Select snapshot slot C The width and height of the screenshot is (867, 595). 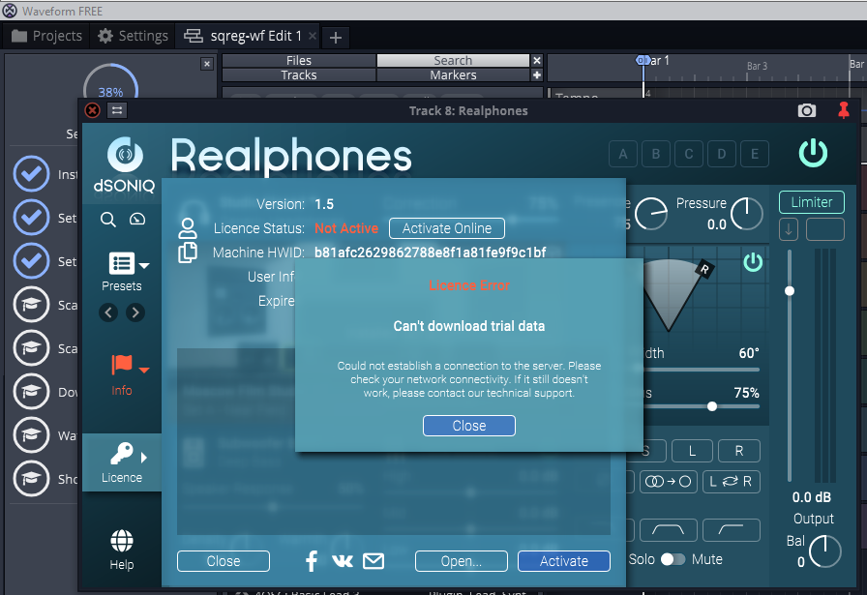(688, 154)
